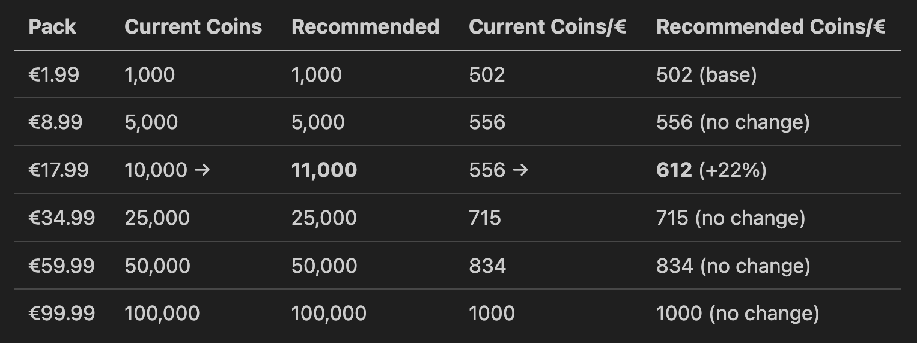This screenshot has height=343, width=917.
Task: Select the "Recommended" column header
Action: click(365, 27)
